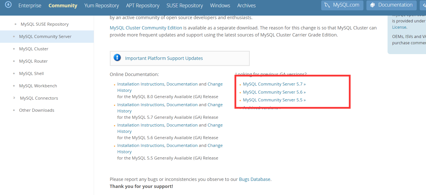
Task: Select MySQL SUSE Repository in sidebar
Action: (x=45, y=24)
